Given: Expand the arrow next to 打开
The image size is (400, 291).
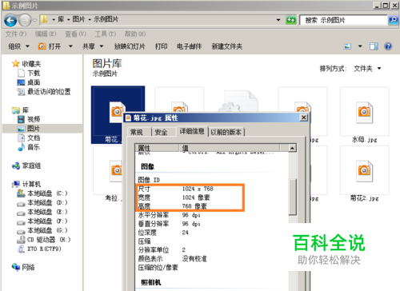Looking at the screenshot, I should 70,46.
